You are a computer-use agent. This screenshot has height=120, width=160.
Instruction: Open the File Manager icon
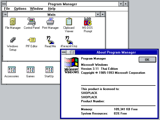pos(13,22)
